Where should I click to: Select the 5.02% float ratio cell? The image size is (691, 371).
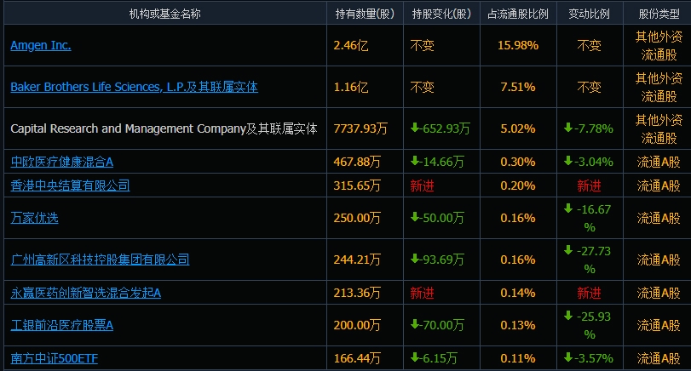[518, 129]
